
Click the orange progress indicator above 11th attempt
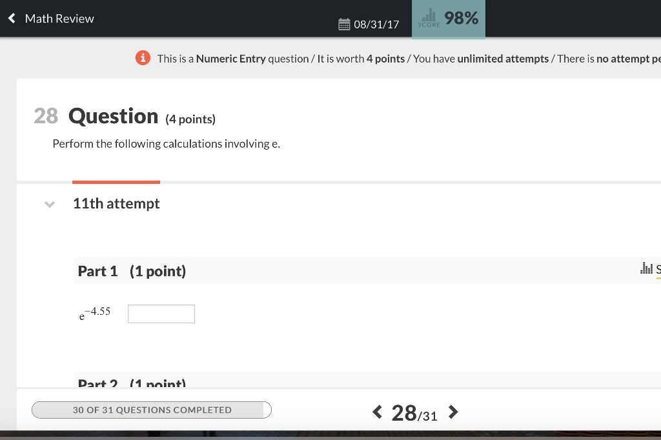pos(116,181)
